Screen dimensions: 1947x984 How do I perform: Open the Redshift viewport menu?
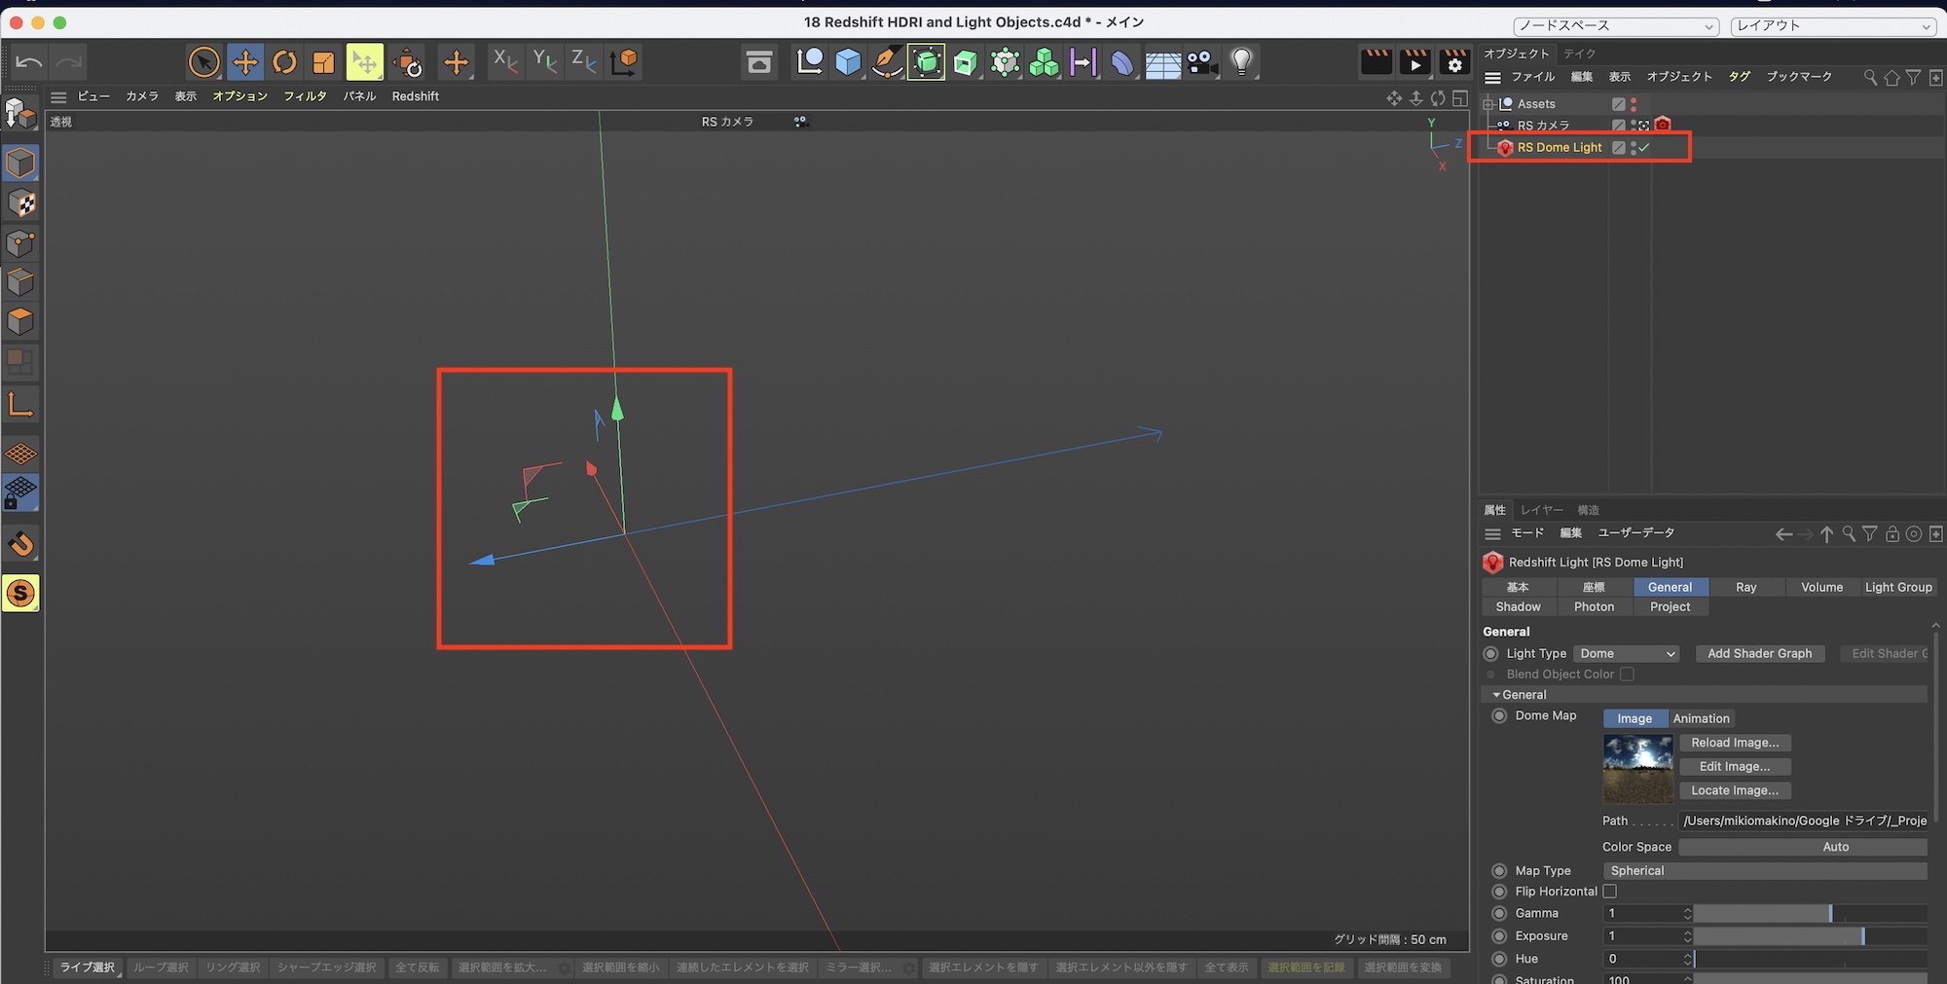tap(415, 96)
